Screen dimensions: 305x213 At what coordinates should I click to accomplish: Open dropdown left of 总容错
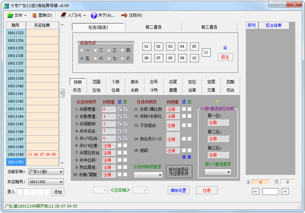[100, 190]
